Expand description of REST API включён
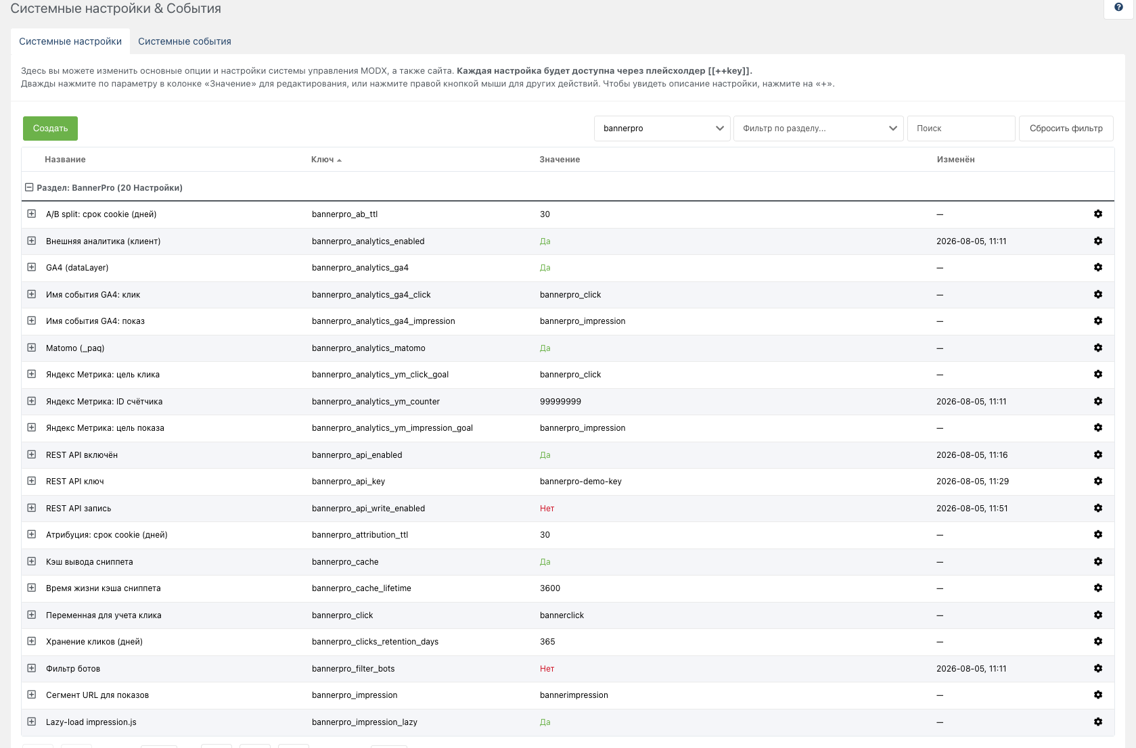 (x=31, y=454)
